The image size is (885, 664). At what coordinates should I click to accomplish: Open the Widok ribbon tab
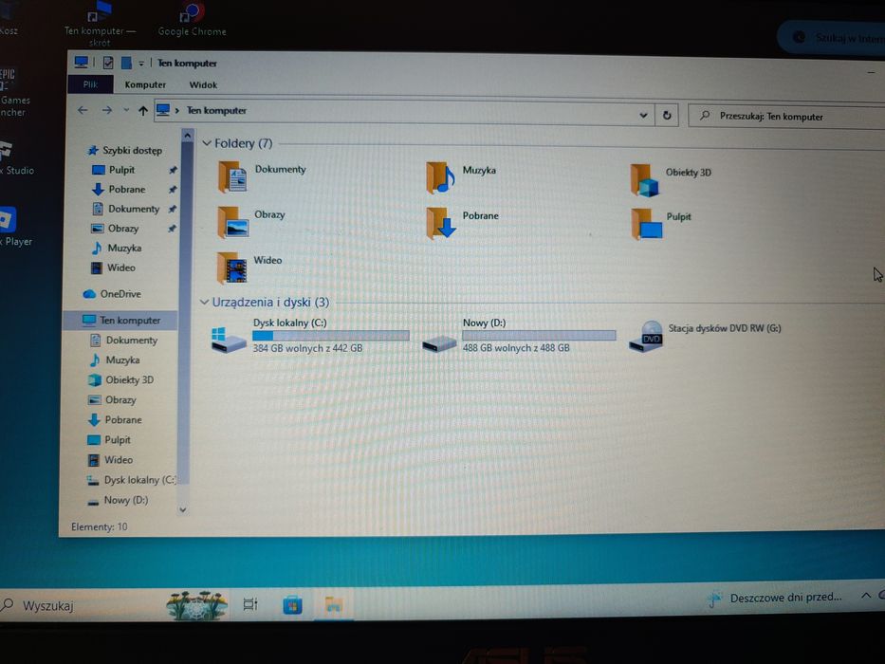click(x=203, y=85)
